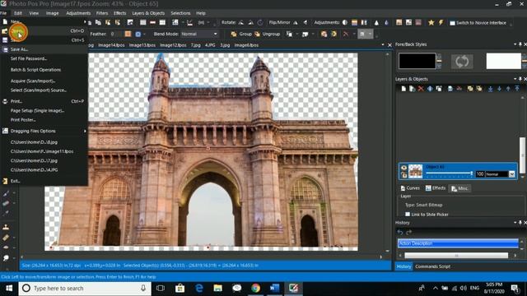Switch to 7.jpg document tab
The image size is (527, 296).
pos(196,45)
